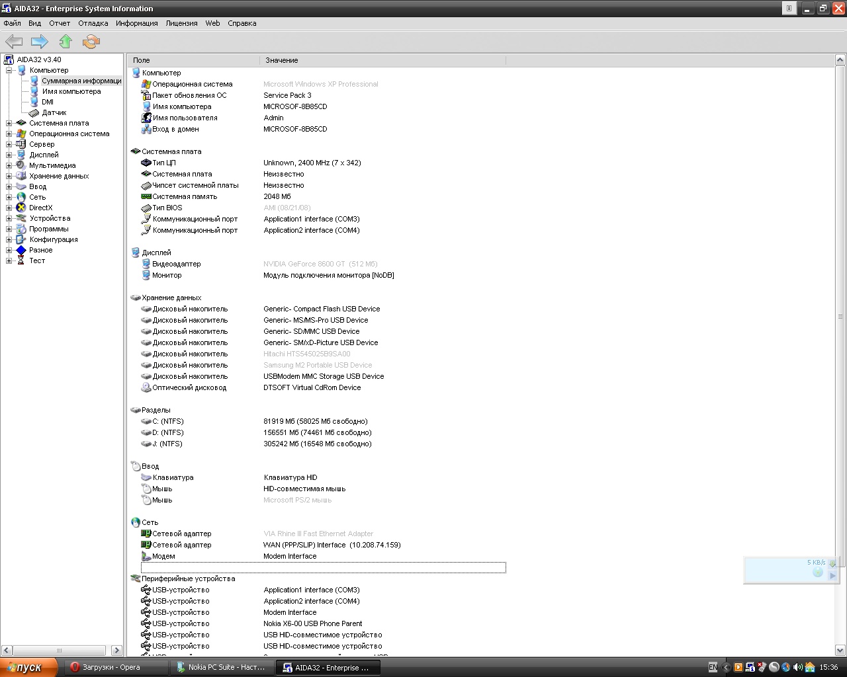Click the Тип ЦП processor icon

(146, 163)
